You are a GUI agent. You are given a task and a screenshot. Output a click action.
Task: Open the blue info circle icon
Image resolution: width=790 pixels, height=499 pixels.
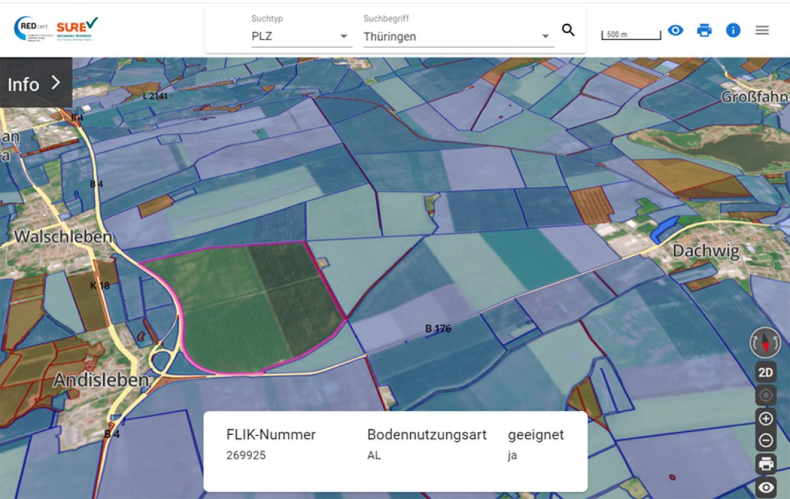click(x=733, y=30)
